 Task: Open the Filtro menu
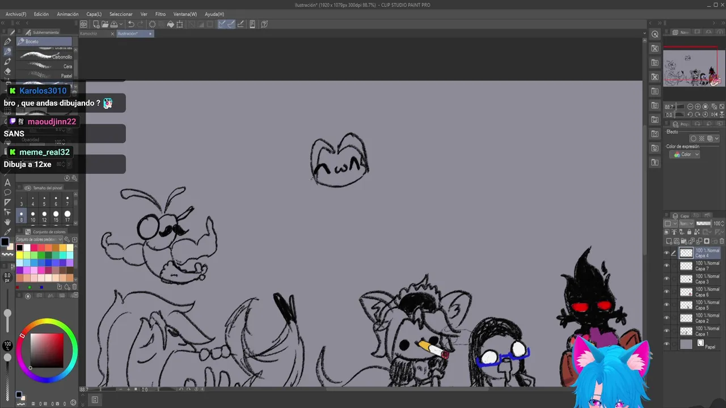pyautogui.click(x=161, y=14)
